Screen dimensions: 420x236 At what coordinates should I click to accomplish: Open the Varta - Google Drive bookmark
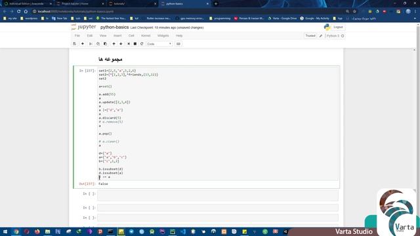click(282, 18)
